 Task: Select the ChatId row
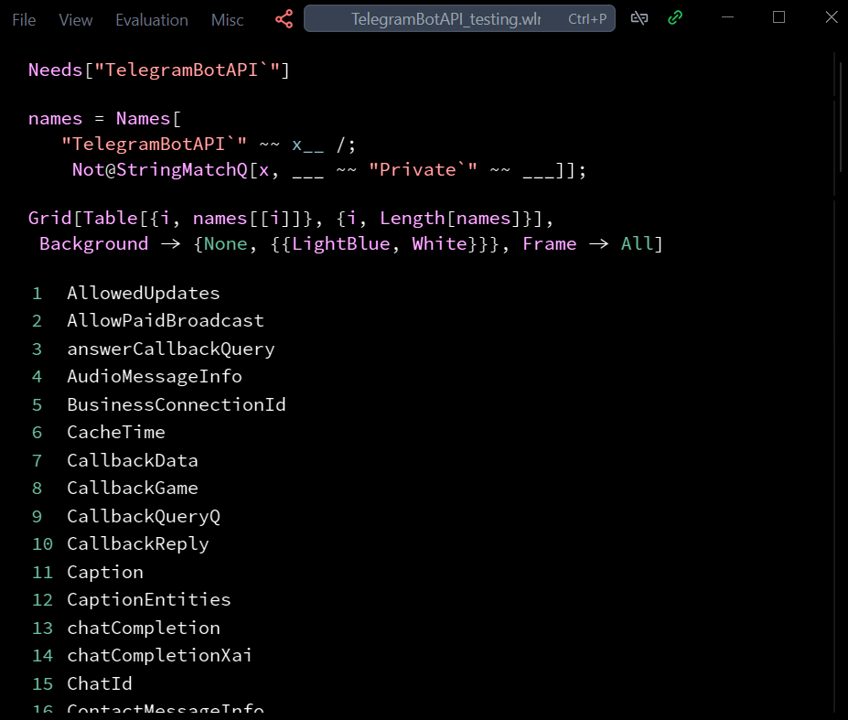pos(81,683)
